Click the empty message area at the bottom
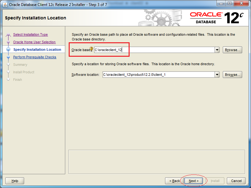 [x=157, y=162]
